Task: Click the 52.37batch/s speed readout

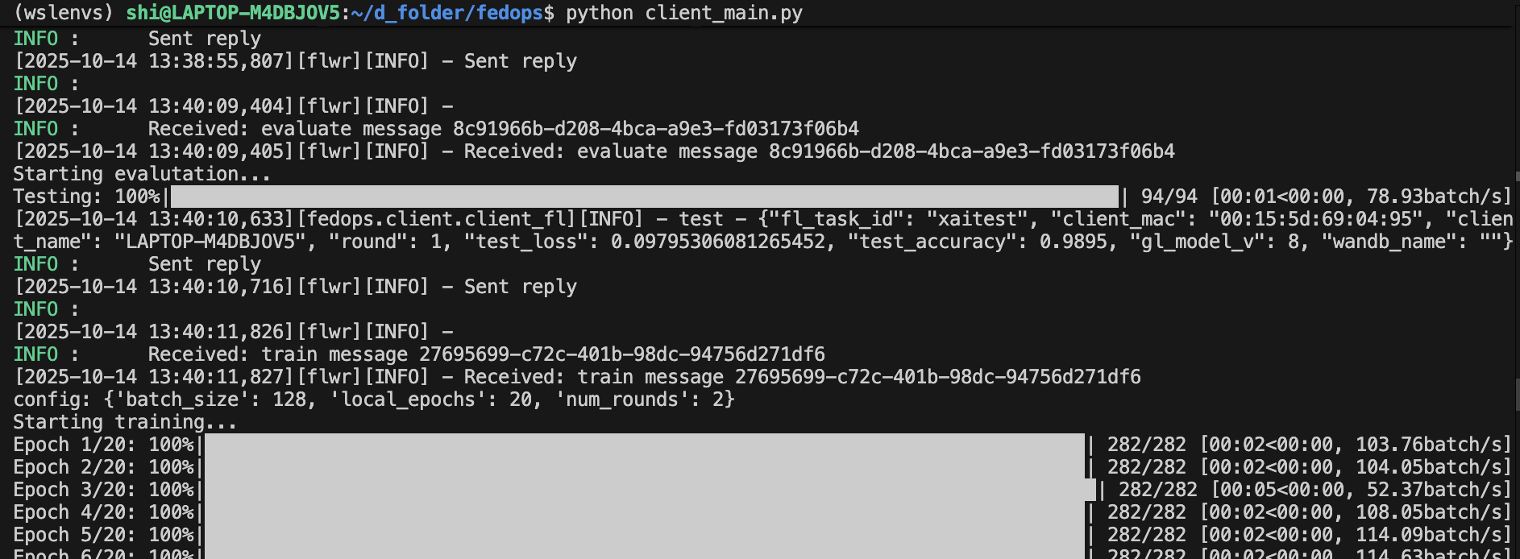Action: click(x=1438, y=490)
